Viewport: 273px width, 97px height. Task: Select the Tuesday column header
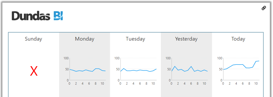(136, 39)
